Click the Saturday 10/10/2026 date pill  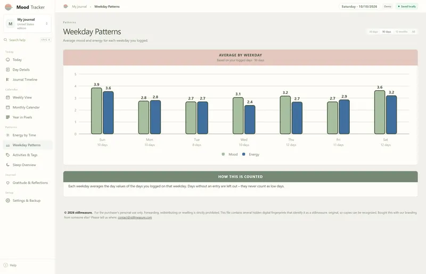tap(359, 6)
